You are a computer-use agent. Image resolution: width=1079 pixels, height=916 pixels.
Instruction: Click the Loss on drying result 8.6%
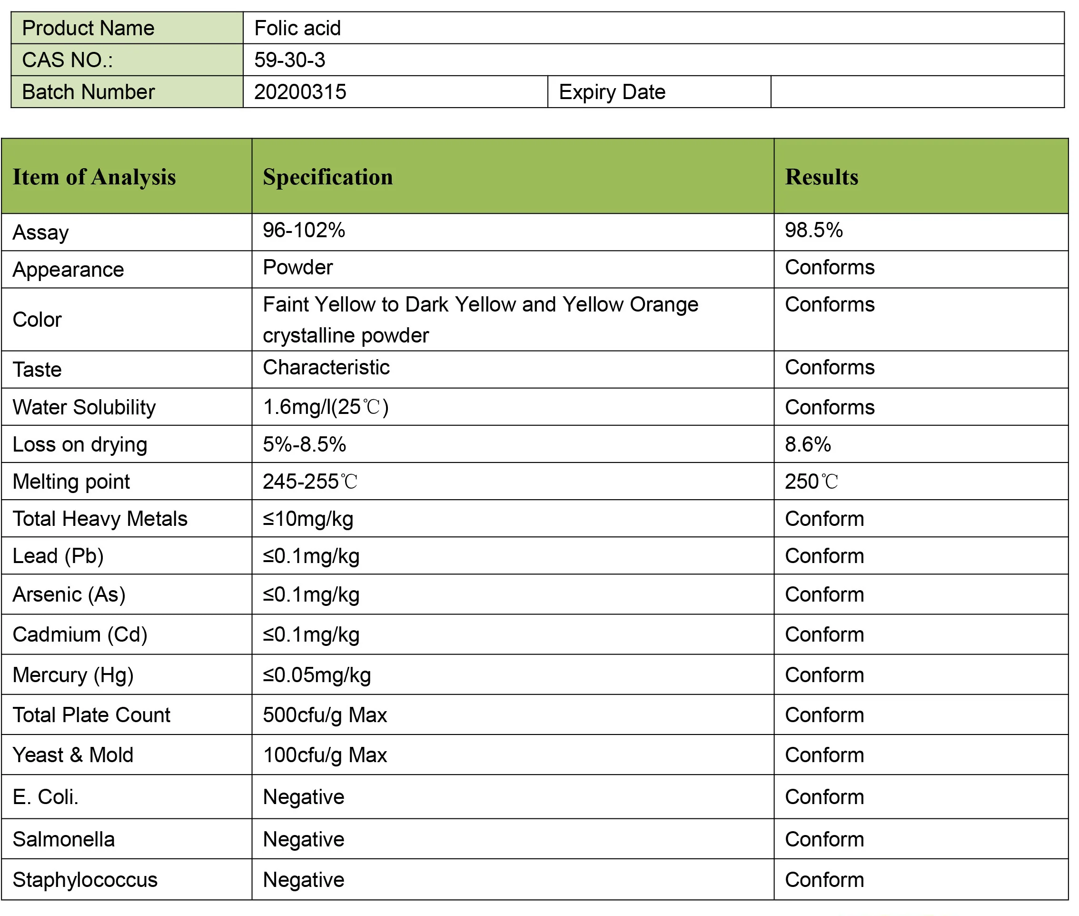808,444
